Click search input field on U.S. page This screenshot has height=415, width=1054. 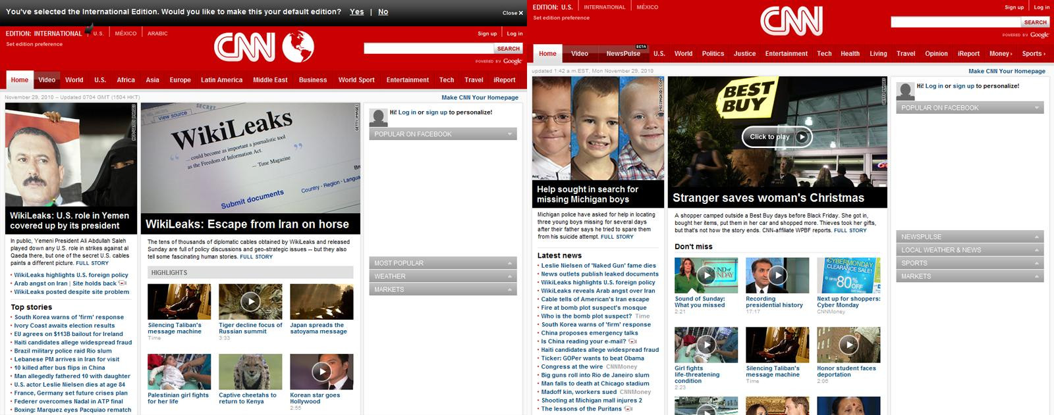click(x=955, y=22)
